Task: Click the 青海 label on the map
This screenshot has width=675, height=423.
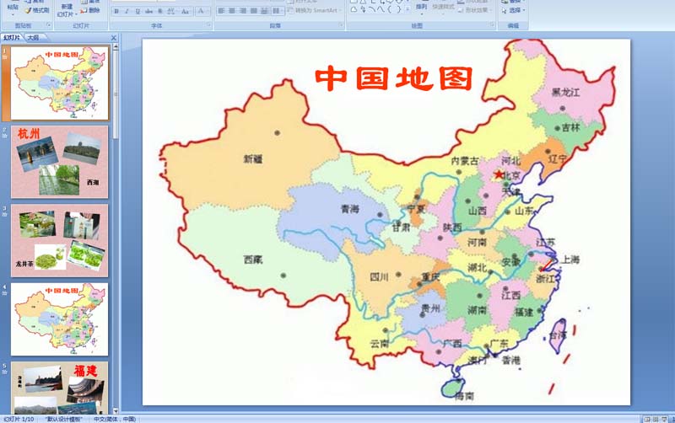Action: (x=350, y=209)
